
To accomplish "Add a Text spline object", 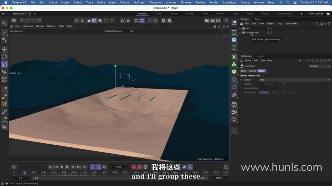I will coord(234,47).
